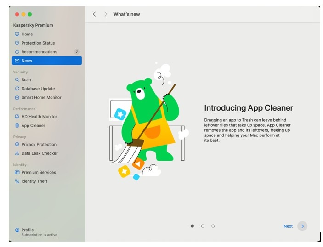Click the Profile avatar icon

[17, 230]
